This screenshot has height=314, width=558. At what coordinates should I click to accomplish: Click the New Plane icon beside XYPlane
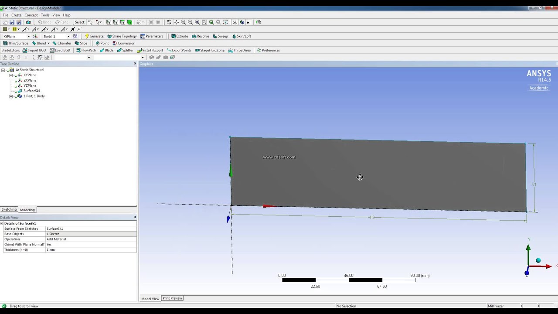coord(35,36)
